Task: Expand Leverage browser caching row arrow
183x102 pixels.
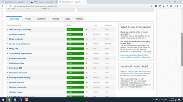Action: [8, 78]
